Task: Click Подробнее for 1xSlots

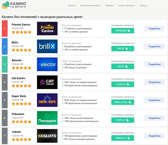Action: (155, 136)
